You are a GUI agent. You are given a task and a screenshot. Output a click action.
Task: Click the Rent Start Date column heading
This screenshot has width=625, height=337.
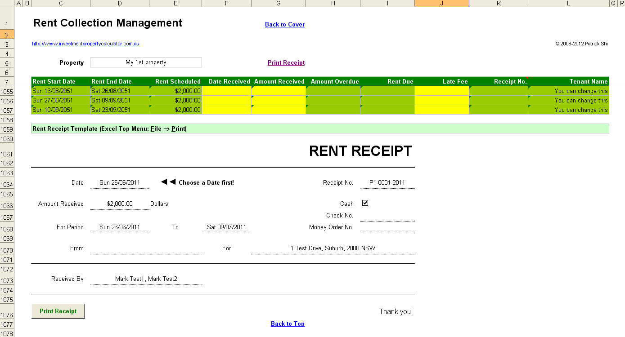pyautogui.click(x=61, y=82)
